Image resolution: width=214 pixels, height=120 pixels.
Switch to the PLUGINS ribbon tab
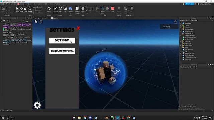57,4
